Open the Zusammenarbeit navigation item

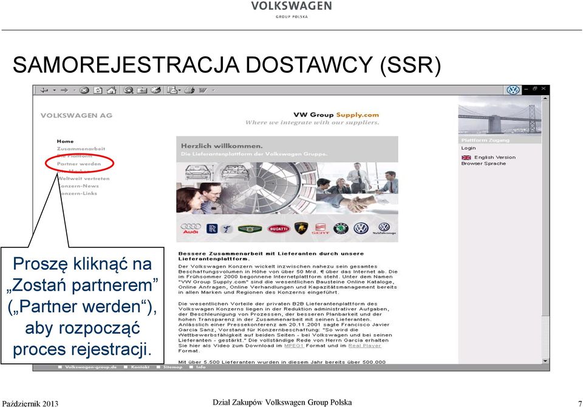click(81, 149)
